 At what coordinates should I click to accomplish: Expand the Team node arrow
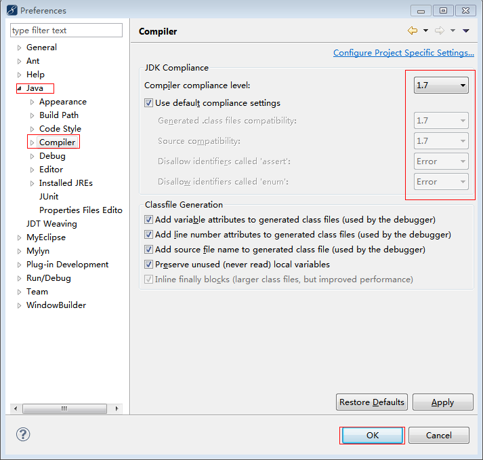click(19, 292)
